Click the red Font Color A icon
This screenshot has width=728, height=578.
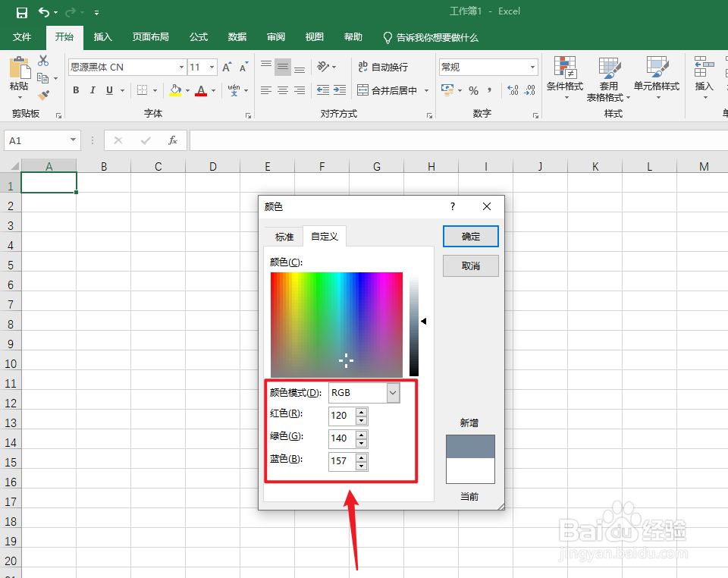[201, 90]
